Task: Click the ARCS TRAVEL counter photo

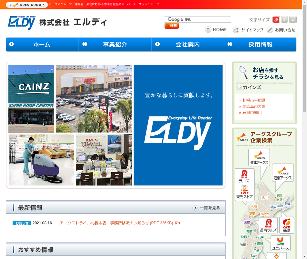Action: click(x=104, y=160)
